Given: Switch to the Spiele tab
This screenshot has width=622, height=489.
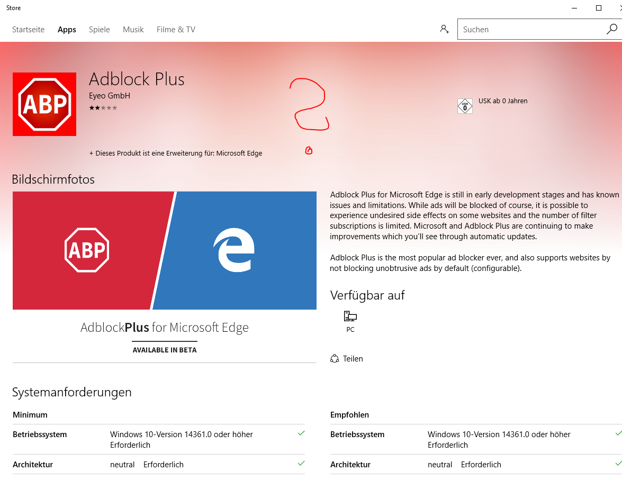Looking at the screenshot, I should [x=99, y=29].
